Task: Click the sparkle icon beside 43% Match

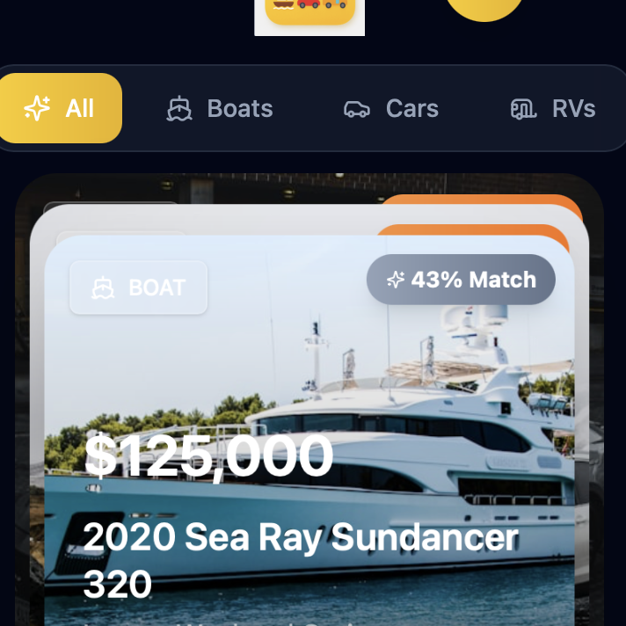Action: 396,280
